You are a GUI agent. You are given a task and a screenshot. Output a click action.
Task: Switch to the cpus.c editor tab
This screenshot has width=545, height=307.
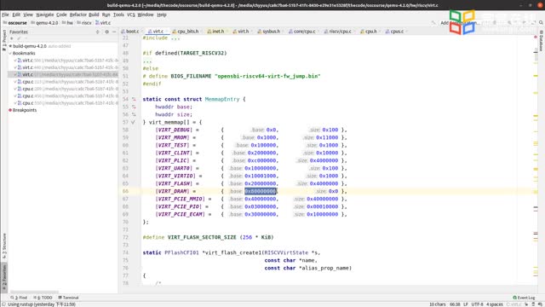(x=397, y=32)
